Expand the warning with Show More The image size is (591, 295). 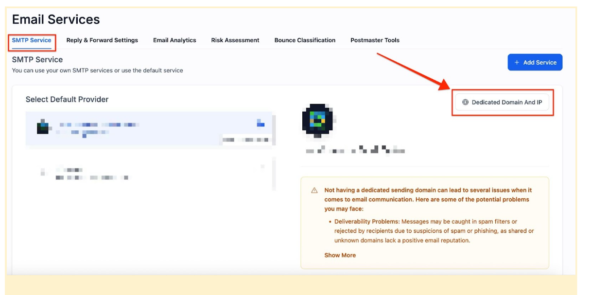click(340, 255)
